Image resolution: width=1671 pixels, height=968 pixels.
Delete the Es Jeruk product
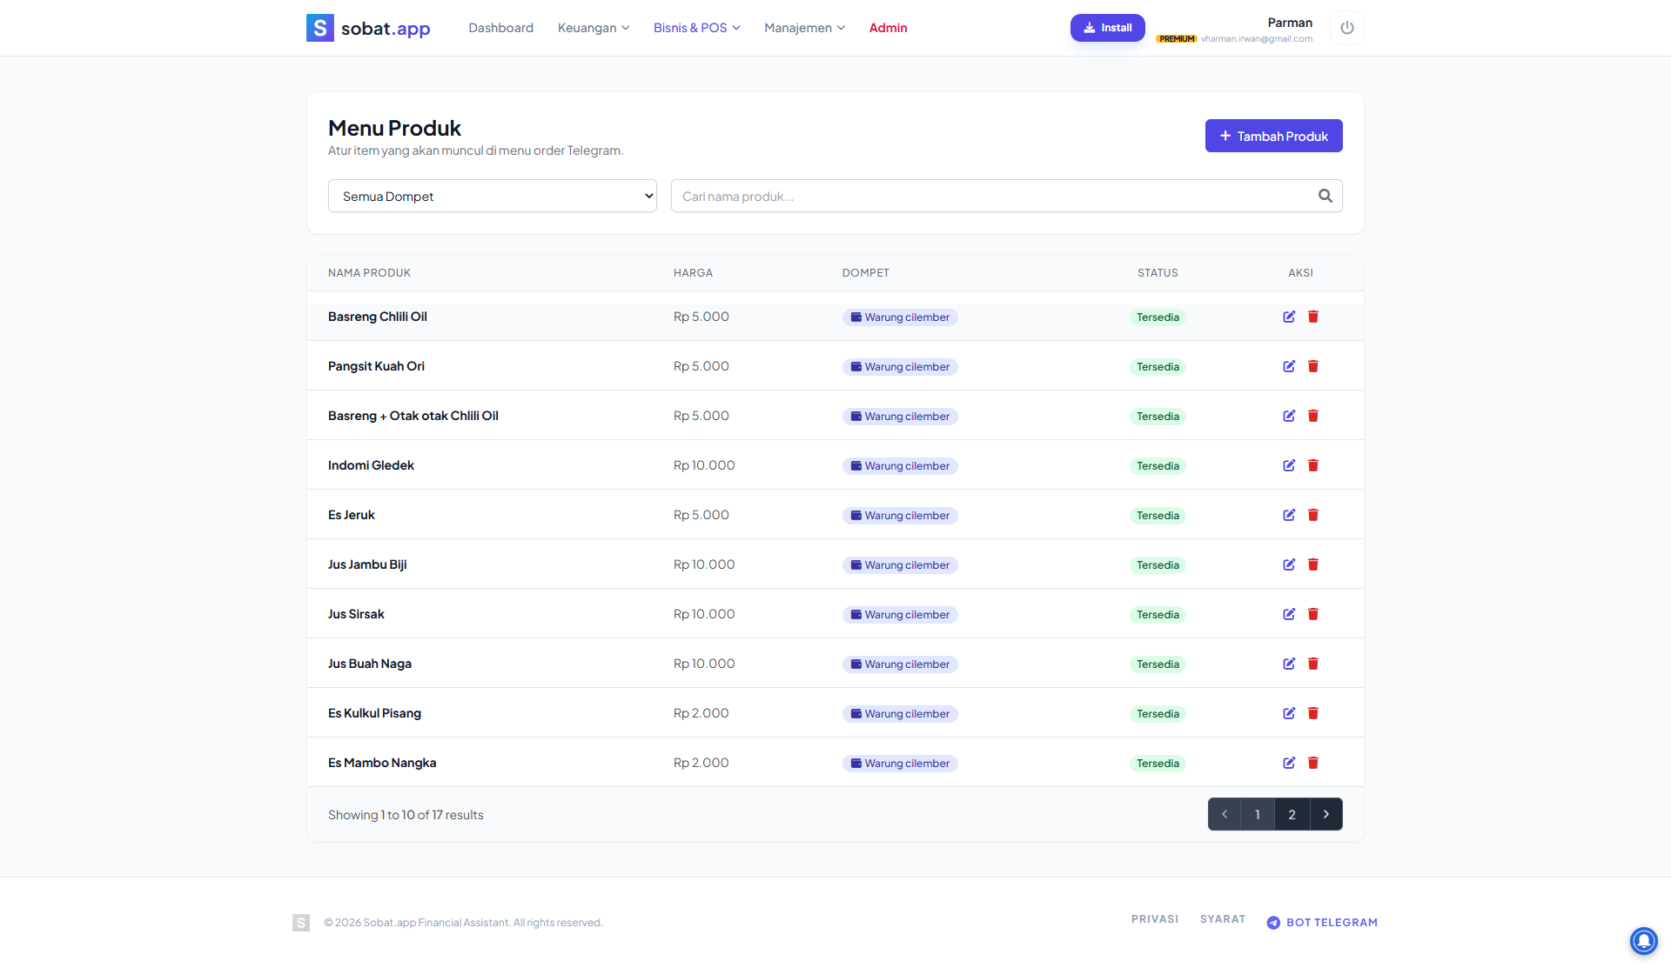click(x=1313, y=515)
